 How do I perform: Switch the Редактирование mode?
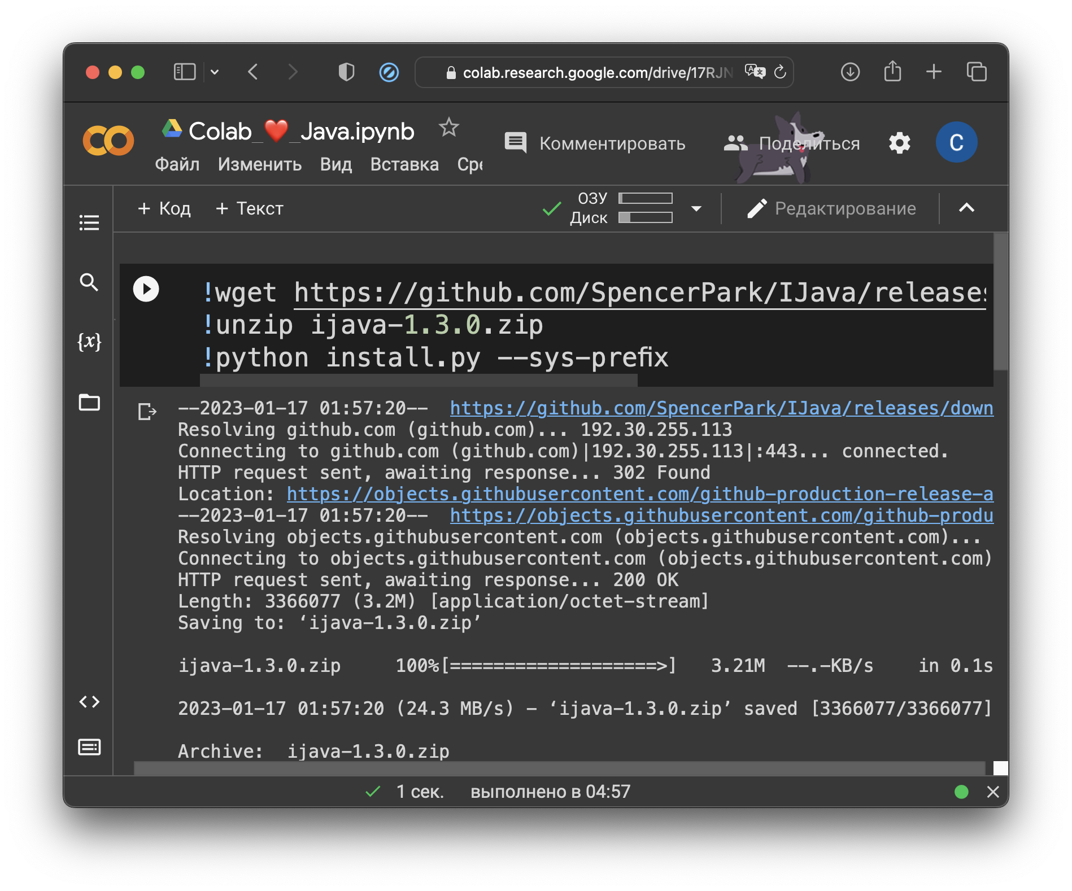(x=831, y=208)
